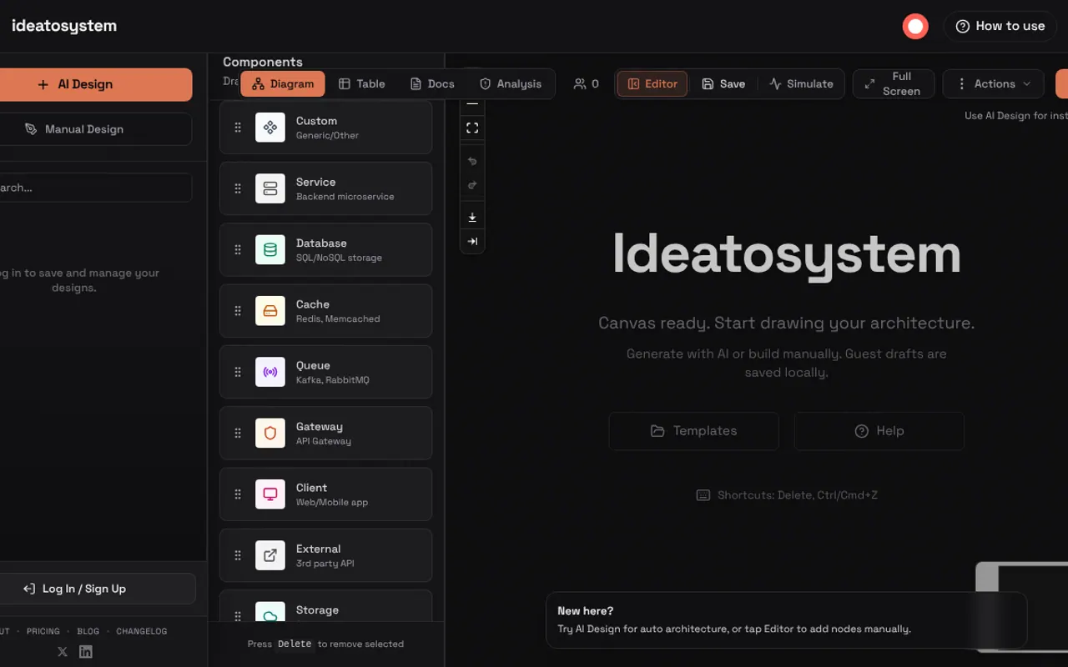The image size is (1068, 667).
Task: Click the External 3rd party API icon
Action: tap(270, 555)
